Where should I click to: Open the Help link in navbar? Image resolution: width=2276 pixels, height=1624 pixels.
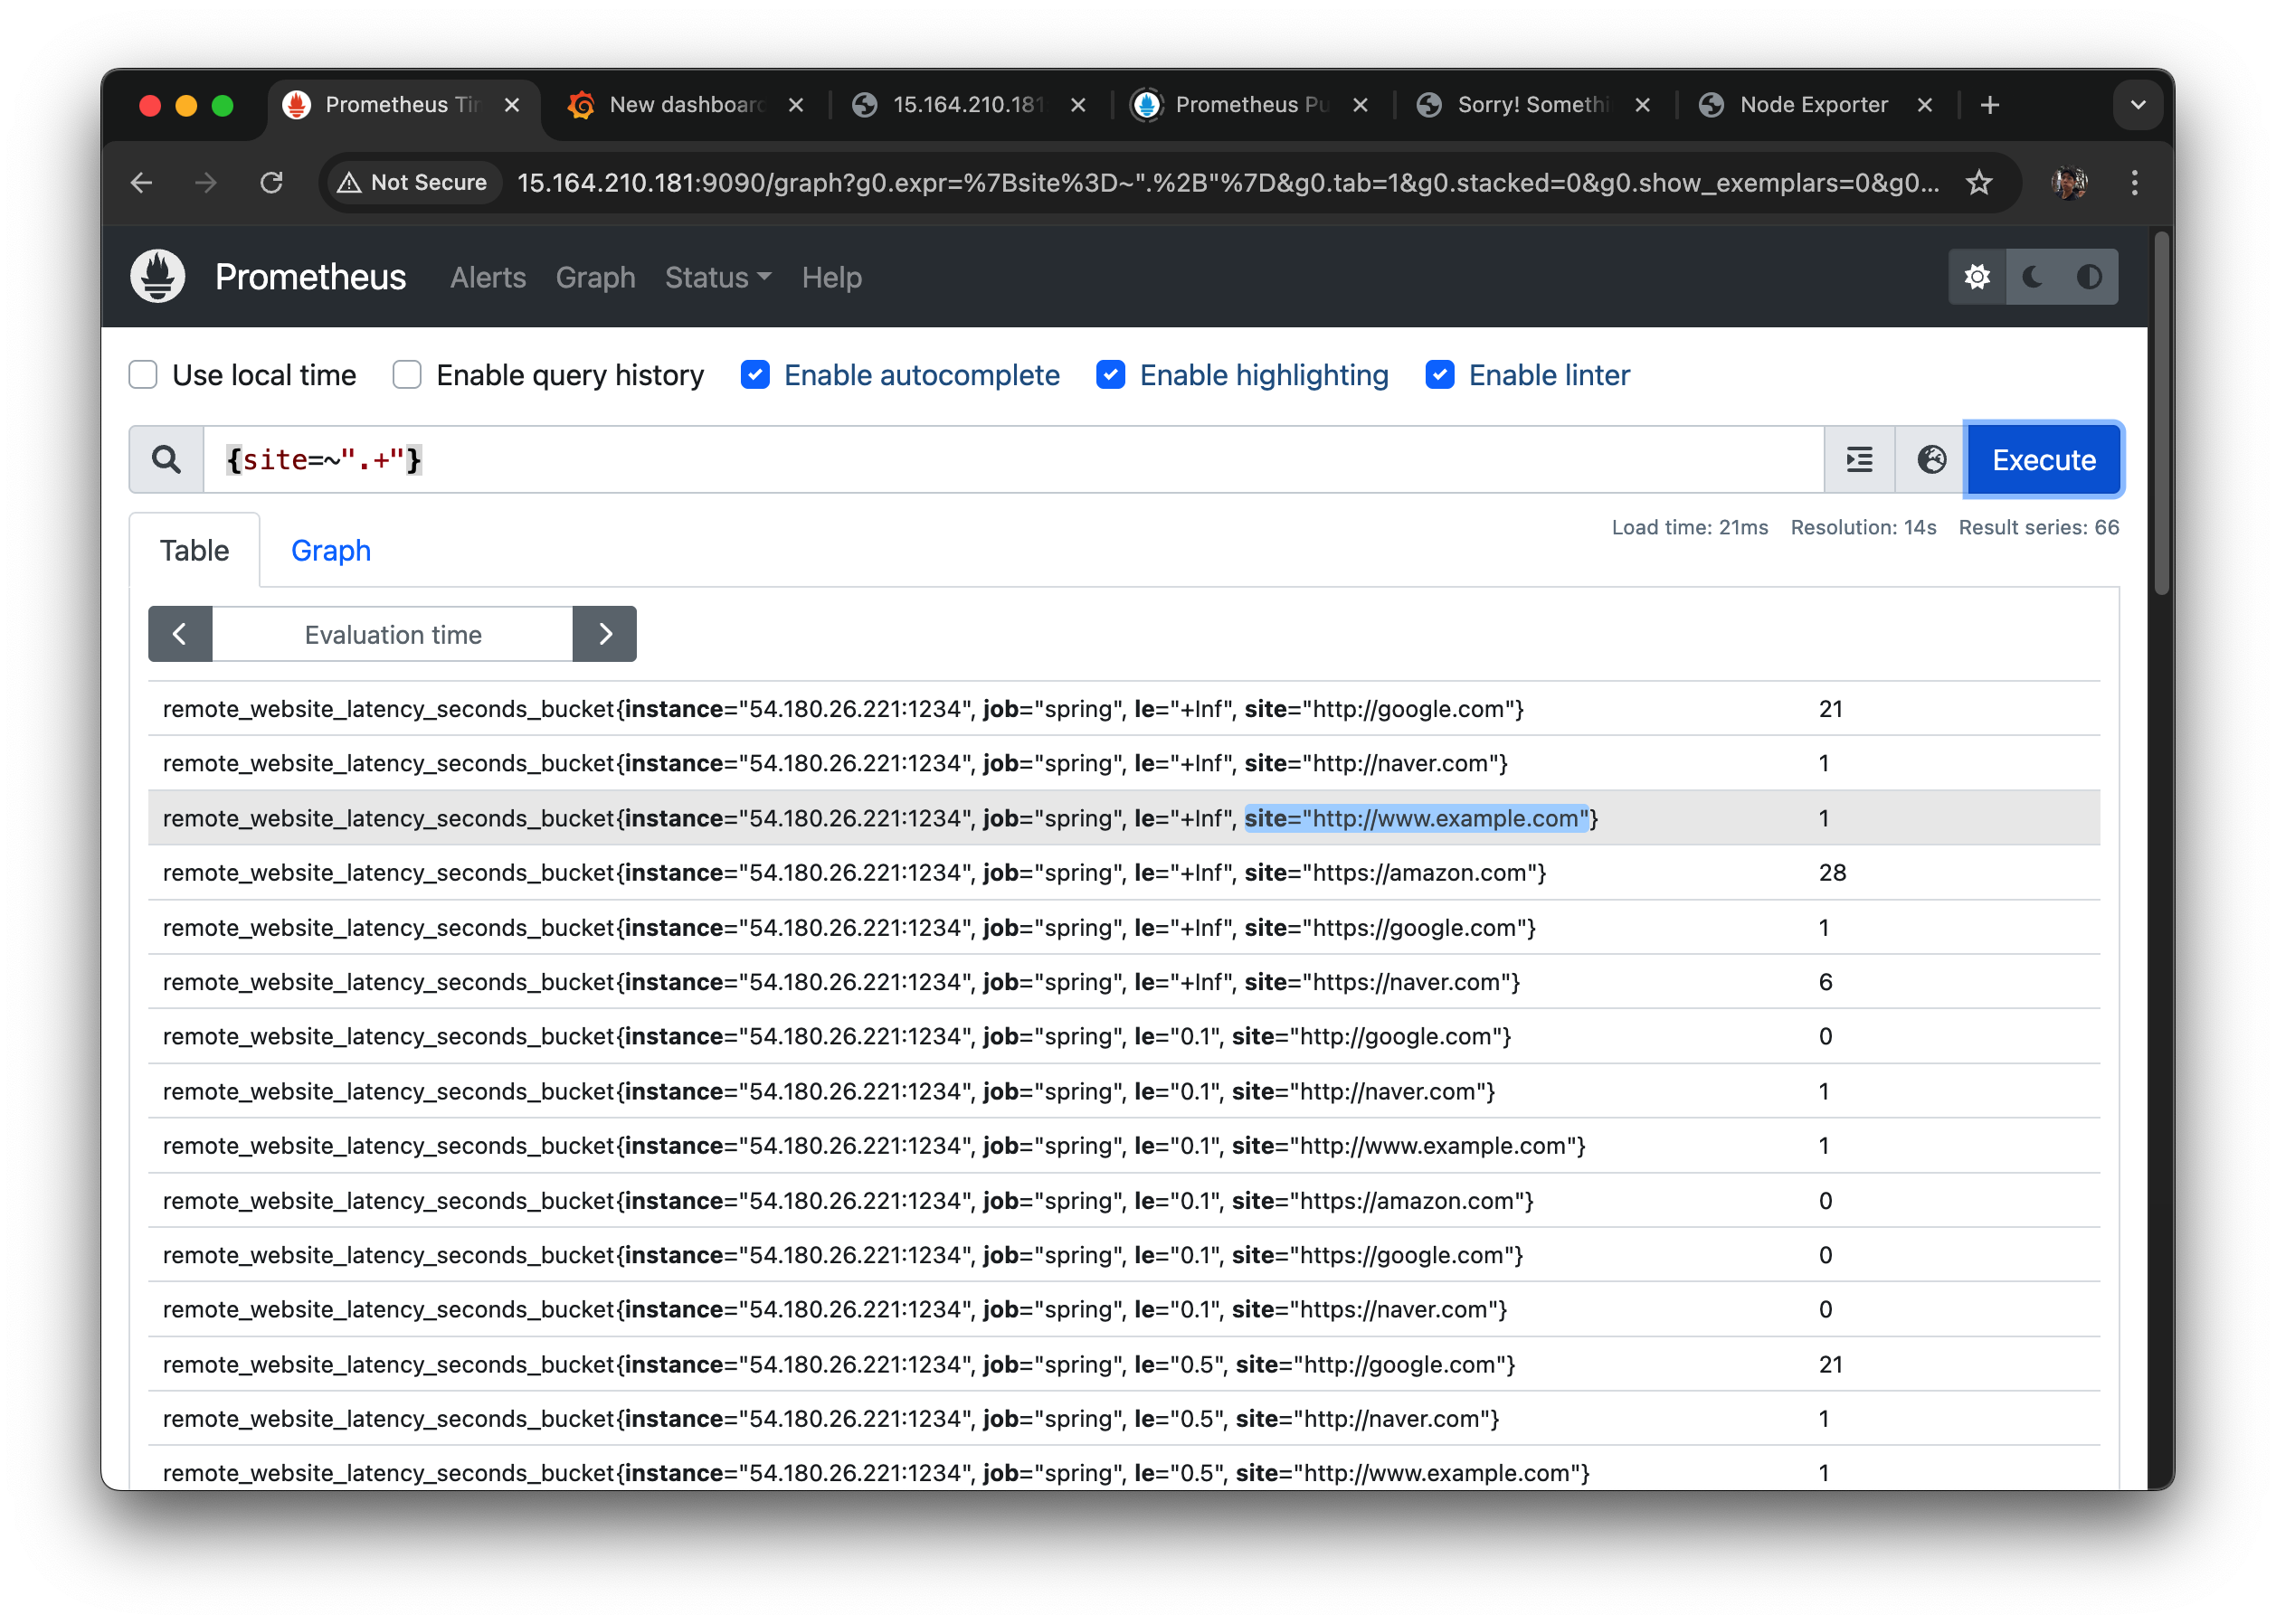click(x=830, y=277)
